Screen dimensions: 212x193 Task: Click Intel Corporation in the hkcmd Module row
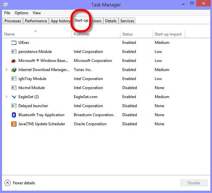click(88, 88)
